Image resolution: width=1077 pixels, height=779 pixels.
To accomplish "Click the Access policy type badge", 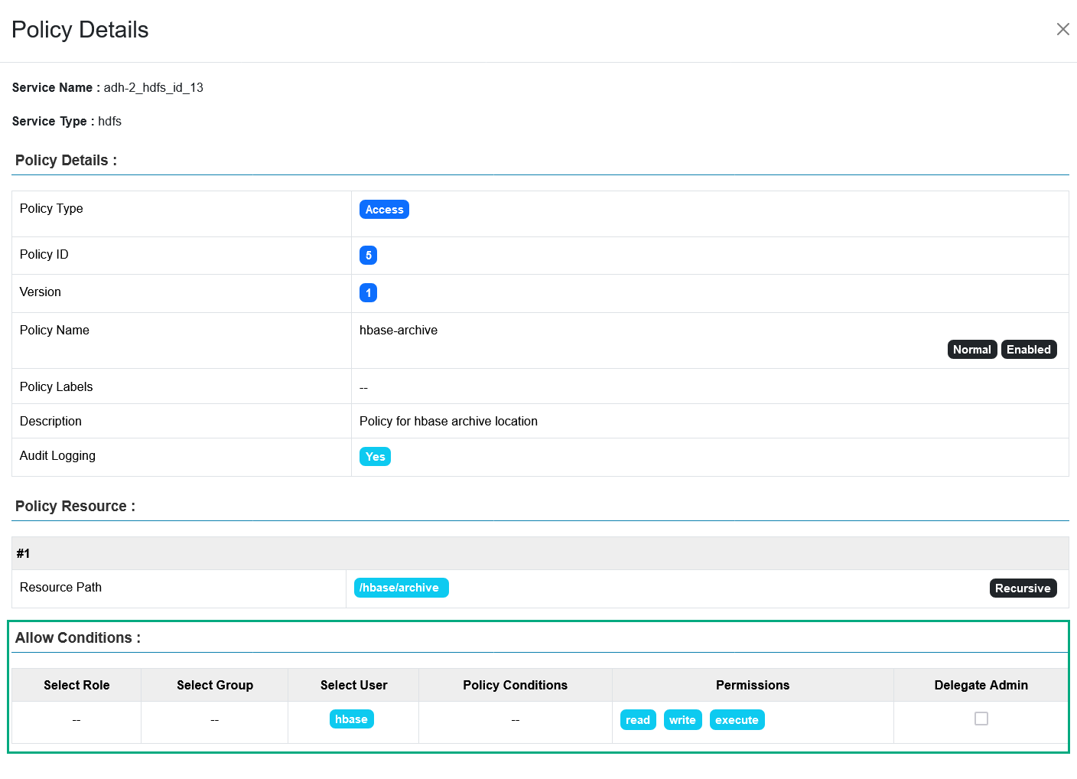I will tap(384, 210).
